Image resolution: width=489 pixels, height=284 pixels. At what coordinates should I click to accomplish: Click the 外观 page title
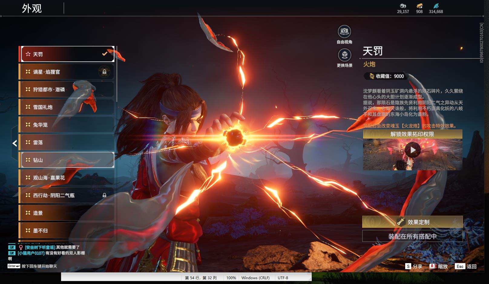[x=32, y=8]
